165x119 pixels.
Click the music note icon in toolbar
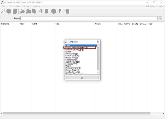coord(22,11)
